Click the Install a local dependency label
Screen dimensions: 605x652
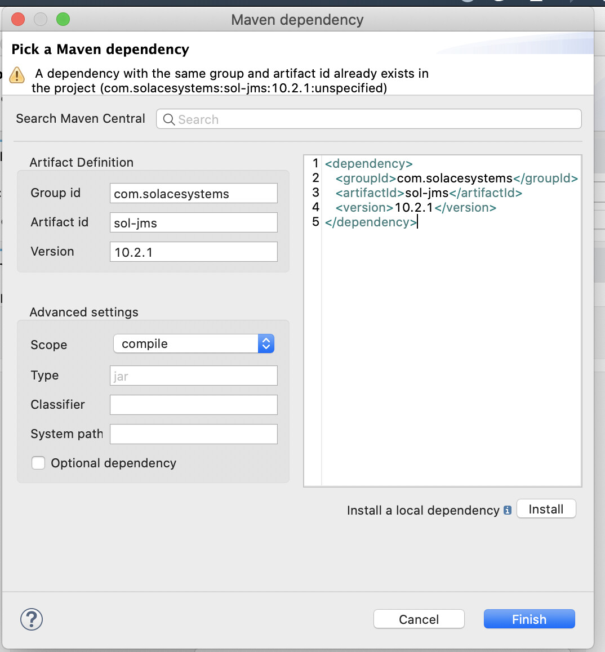pos(423,510)
